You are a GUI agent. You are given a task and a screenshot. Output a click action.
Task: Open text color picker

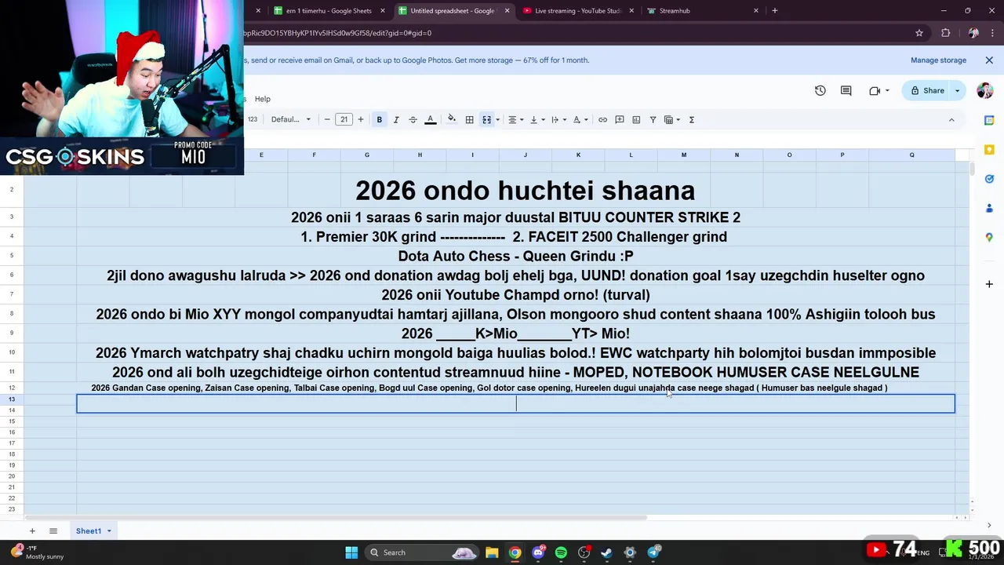coord(430,119)
